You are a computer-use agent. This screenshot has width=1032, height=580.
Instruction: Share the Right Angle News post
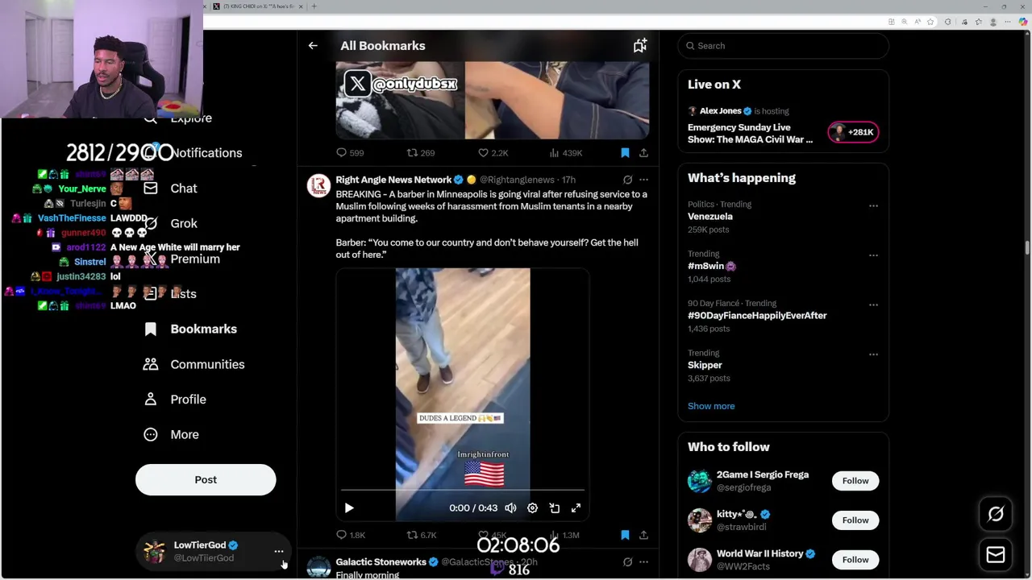[x=643, y=535]
